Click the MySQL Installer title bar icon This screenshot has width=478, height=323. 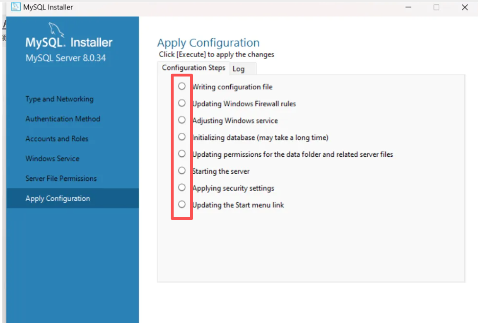point(16,7)
